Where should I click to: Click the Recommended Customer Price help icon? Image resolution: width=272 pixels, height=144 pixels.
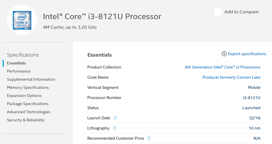149,138
